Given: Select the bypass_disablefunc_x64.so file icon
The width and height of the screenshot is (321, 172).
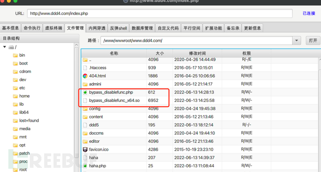Looking at the screenshot, I should (85, 100).
